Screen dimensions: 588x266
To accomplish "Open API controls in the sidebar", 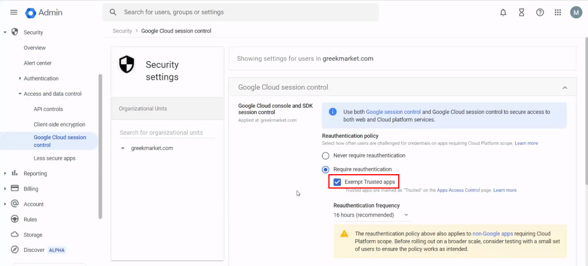I will click(48, 109).
